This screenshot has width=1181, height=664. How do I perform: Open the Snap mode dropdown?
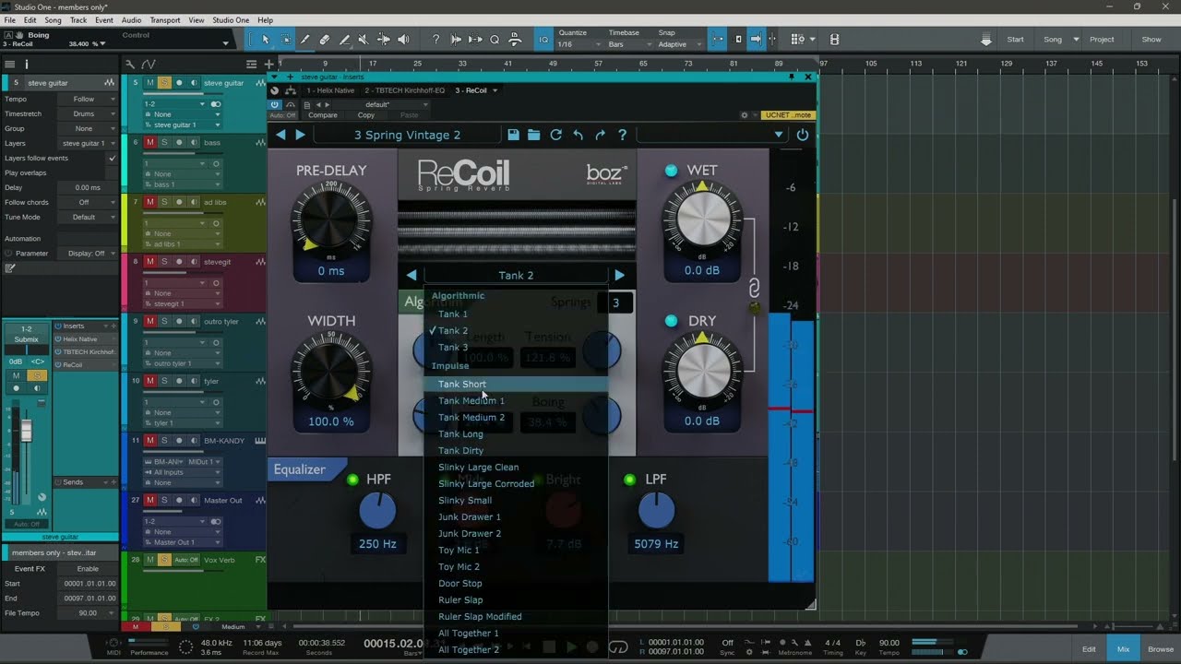[x=679, y=44]
